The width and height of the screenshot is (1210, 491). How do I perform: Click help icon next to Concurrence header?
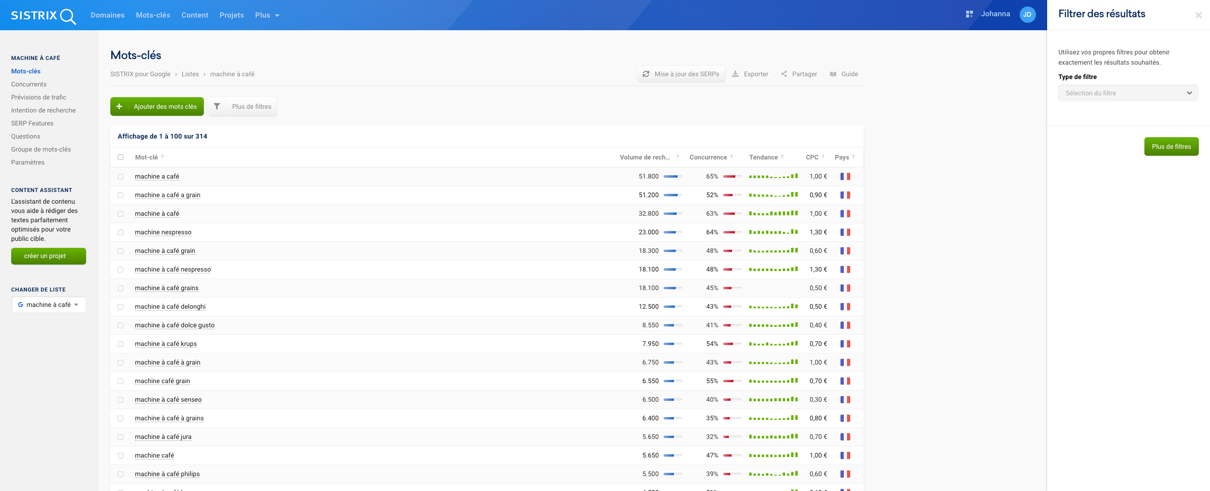(x=732, y=157)
